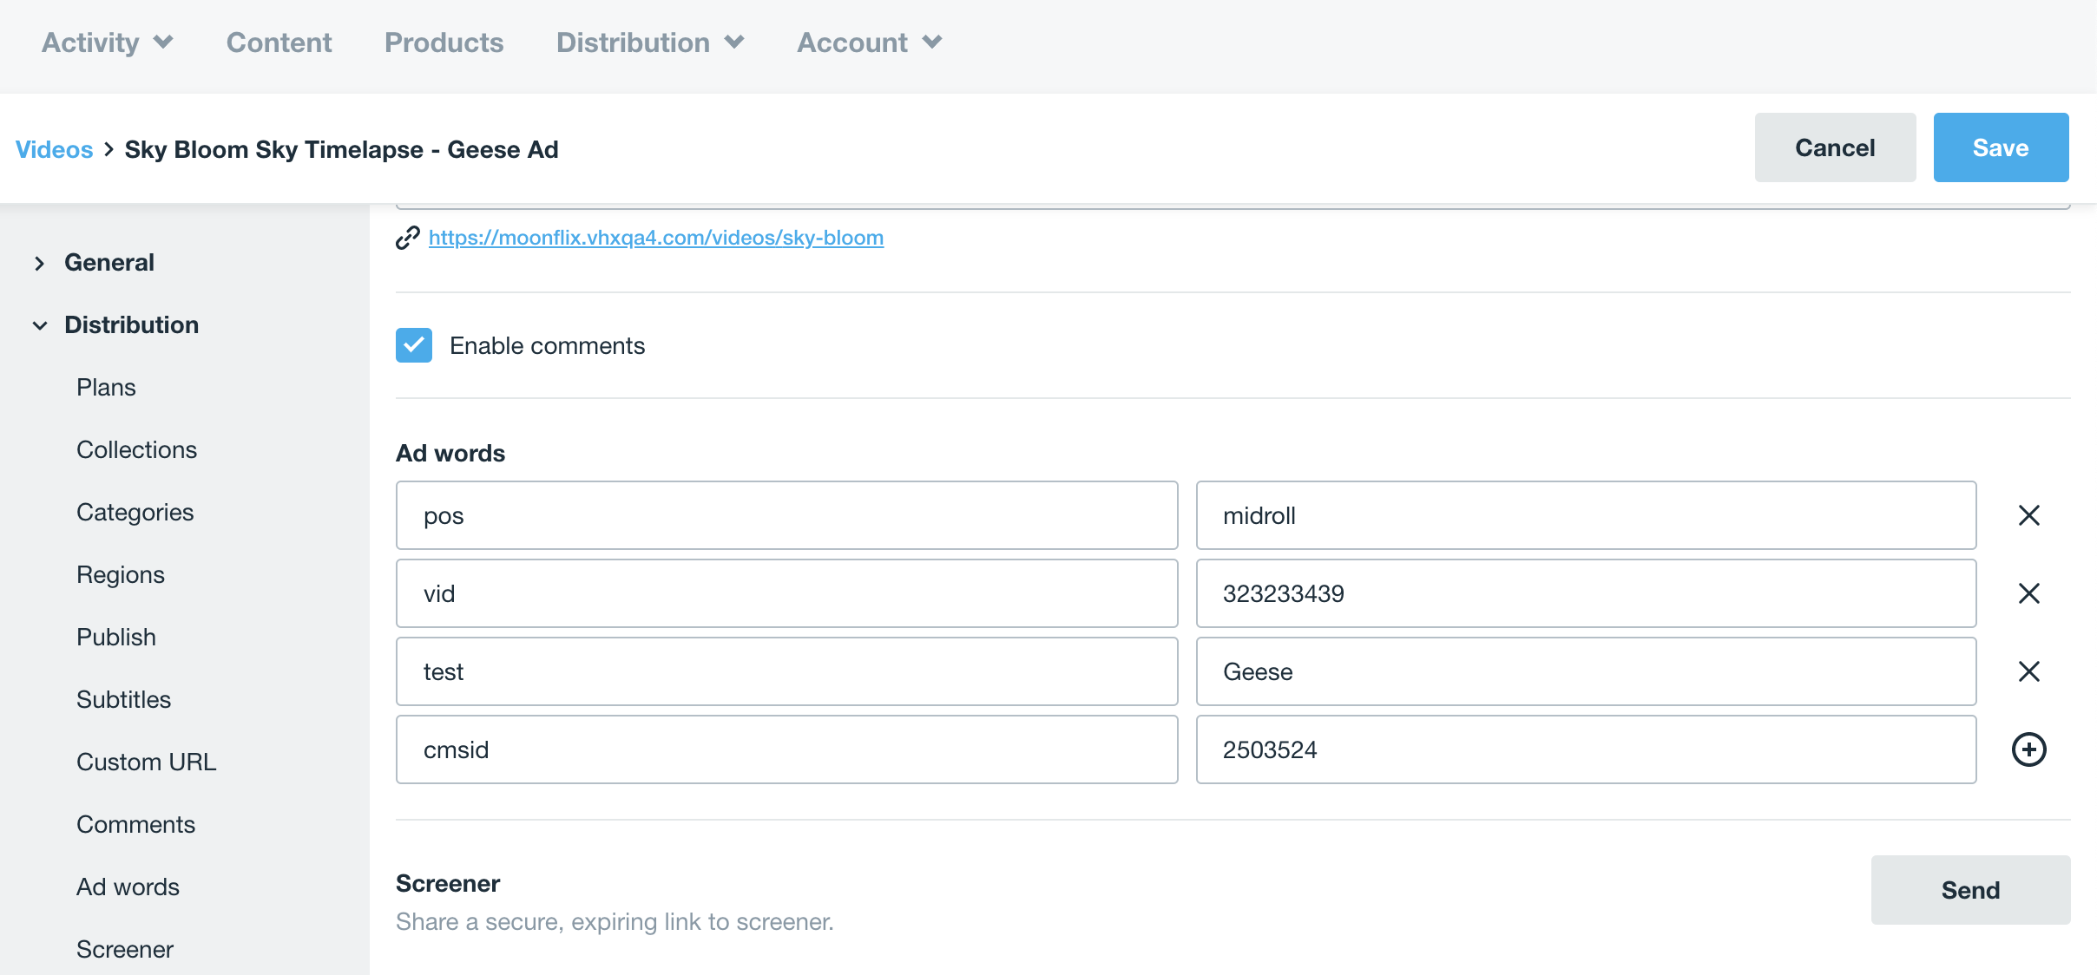Cancel editing the video
The width and height of the screenshot is (2097, 975).
pos(1834,147)
